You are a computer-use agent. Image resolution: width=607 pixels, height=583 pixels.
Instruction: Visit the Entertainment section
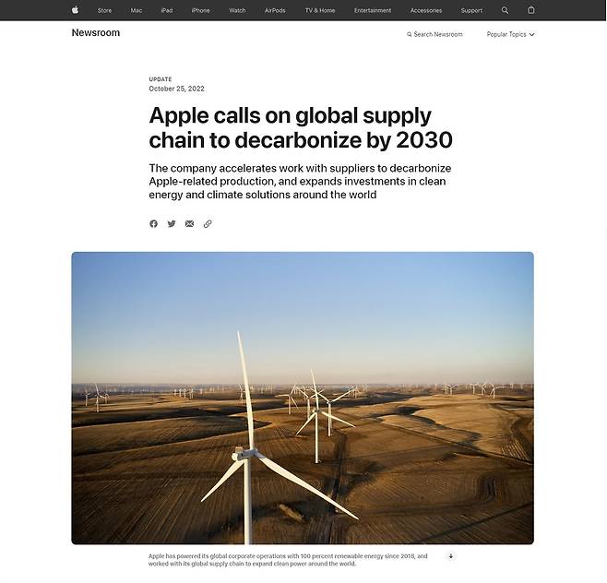click(373, 10)
